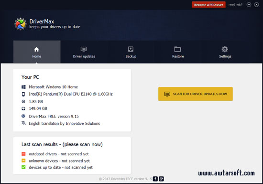Open DriverMax Google Plus icon
The width and height of the screenshot is (263, 184).
coord(161,179)
